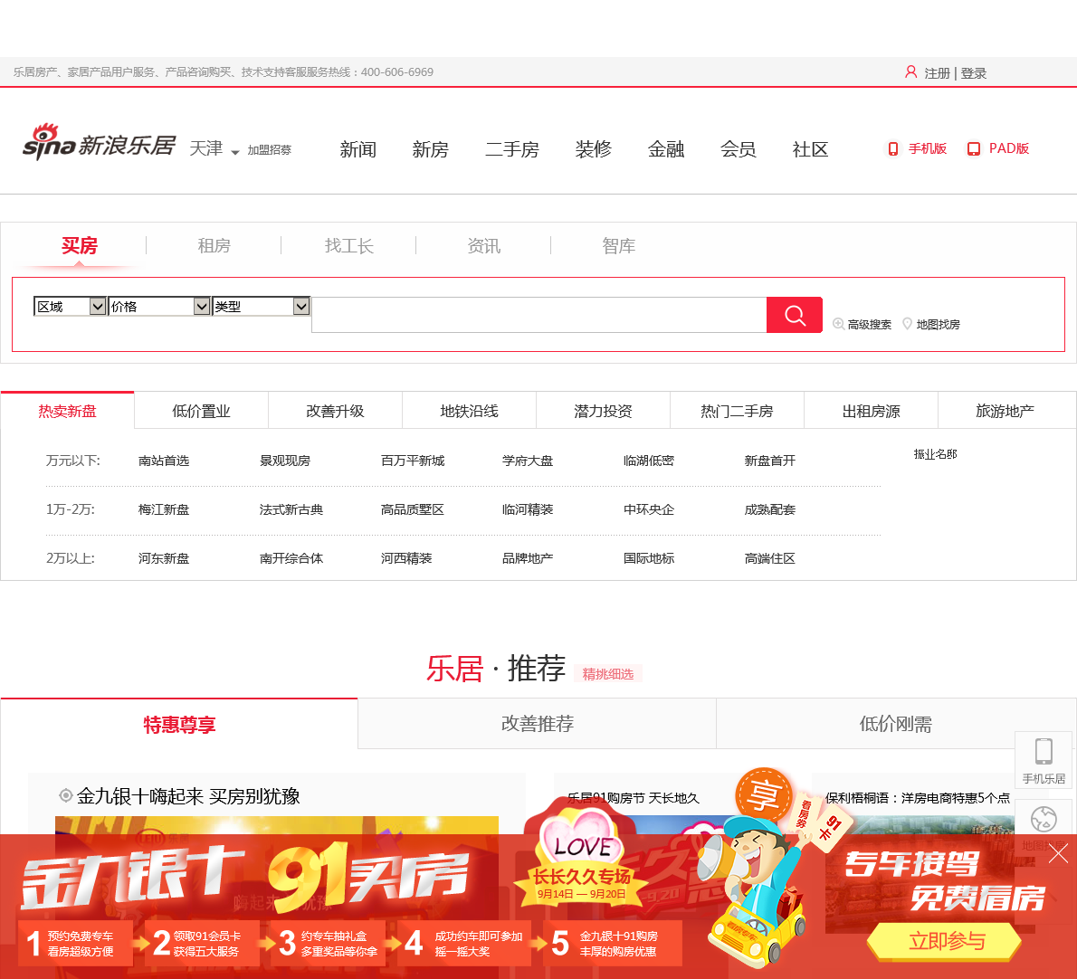Click the 国际地标 link

coord(649,558)
